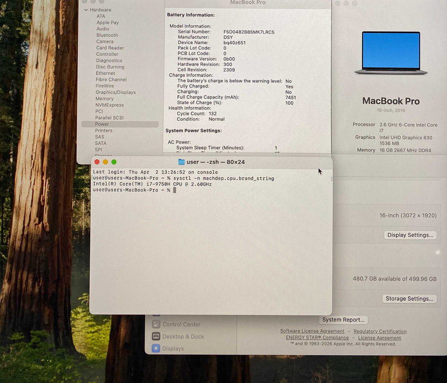Open the Regulatory Certification link
The height and width of the screenshot is (383, 447).
(x=380, y=332)
